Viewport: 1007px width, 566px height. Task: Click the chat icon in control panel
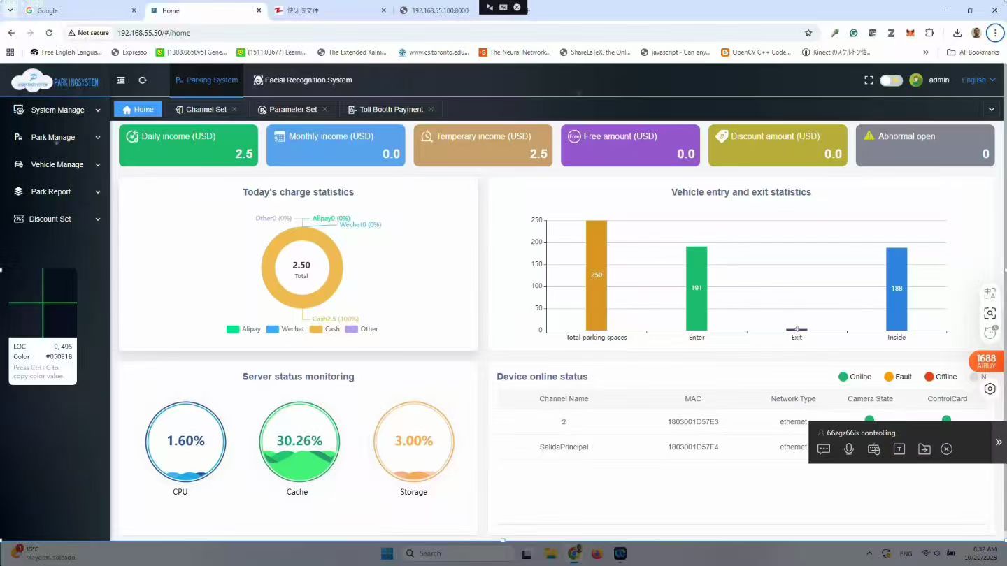tap(824, 449)
